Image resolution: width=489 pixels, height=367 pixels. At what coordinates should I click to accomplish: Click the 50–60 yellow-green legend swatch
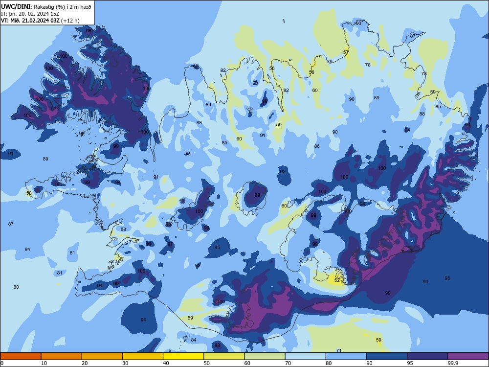pyautogui.click(x=224, y=356)
